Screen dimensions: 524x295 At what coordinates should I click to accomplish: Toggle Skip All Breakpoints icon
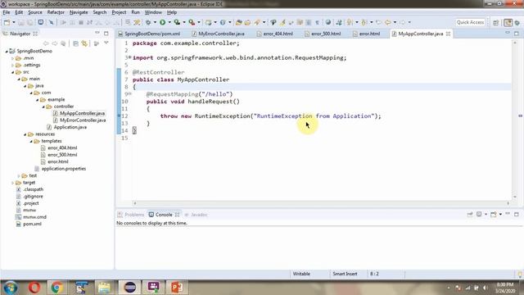click(x=51, y=22)
